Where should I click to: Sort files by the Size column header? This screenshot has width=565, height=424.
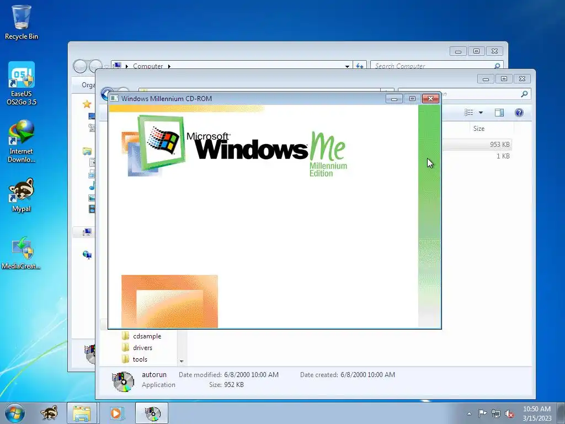(478, 128)
